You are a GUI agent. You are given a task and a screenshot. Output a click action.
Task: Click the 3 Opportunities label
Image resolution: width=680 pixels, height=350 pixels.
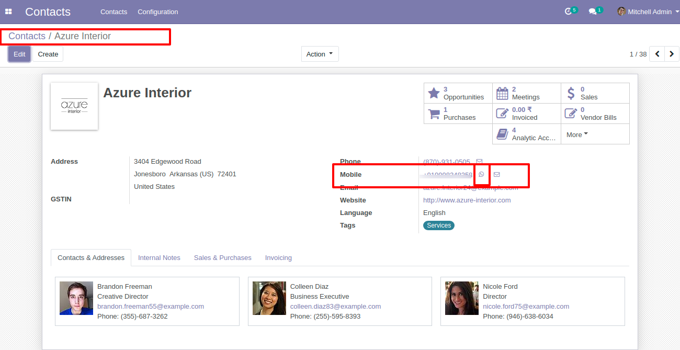[463, 93]
